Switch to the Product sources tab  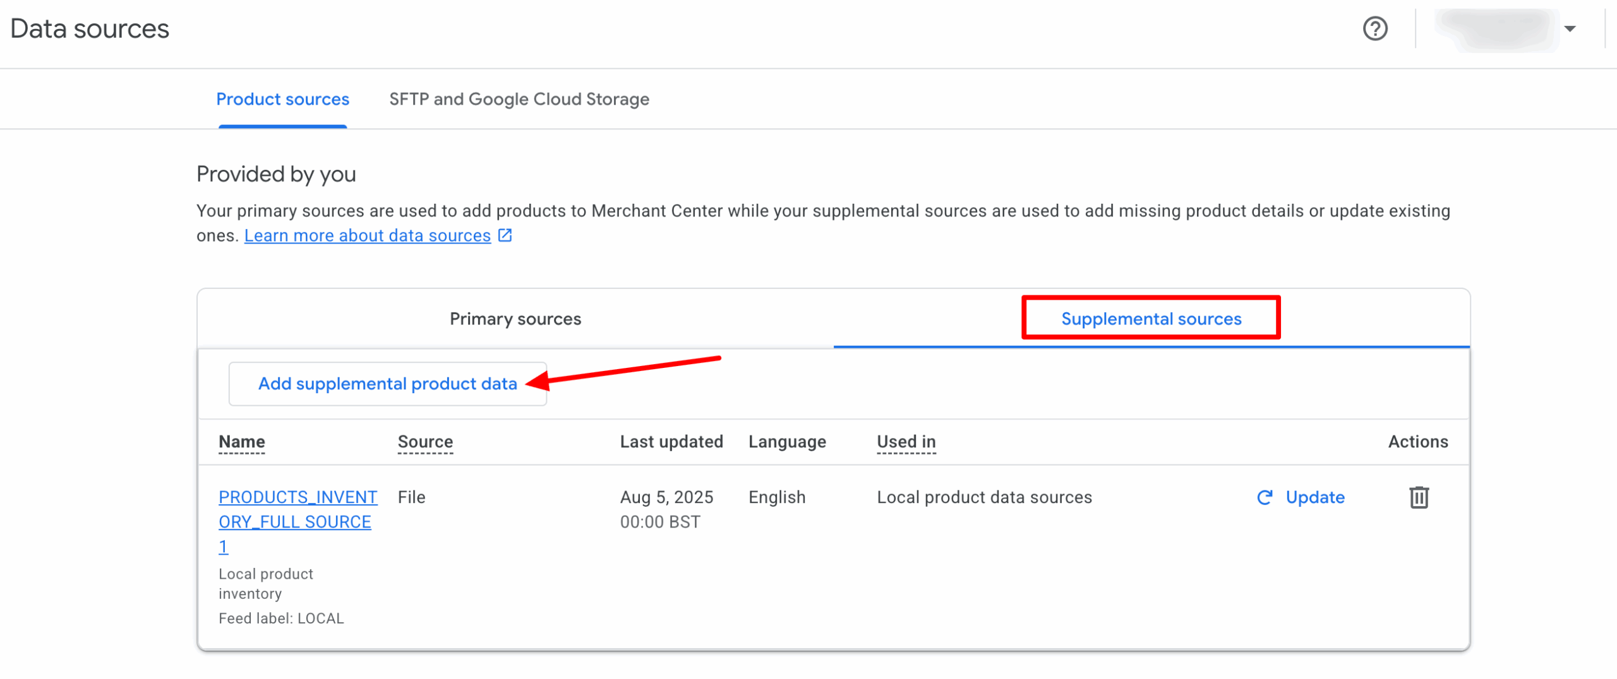[282, 99]
